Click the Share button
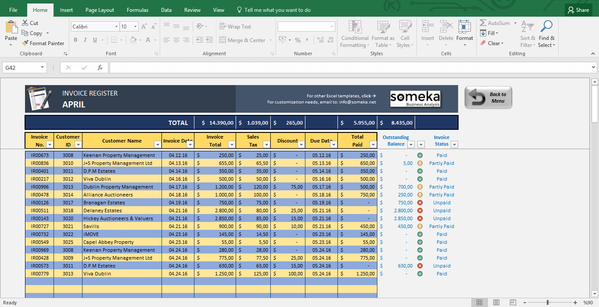This screenshot has width=599, height=307. click(x=578, y=10)
